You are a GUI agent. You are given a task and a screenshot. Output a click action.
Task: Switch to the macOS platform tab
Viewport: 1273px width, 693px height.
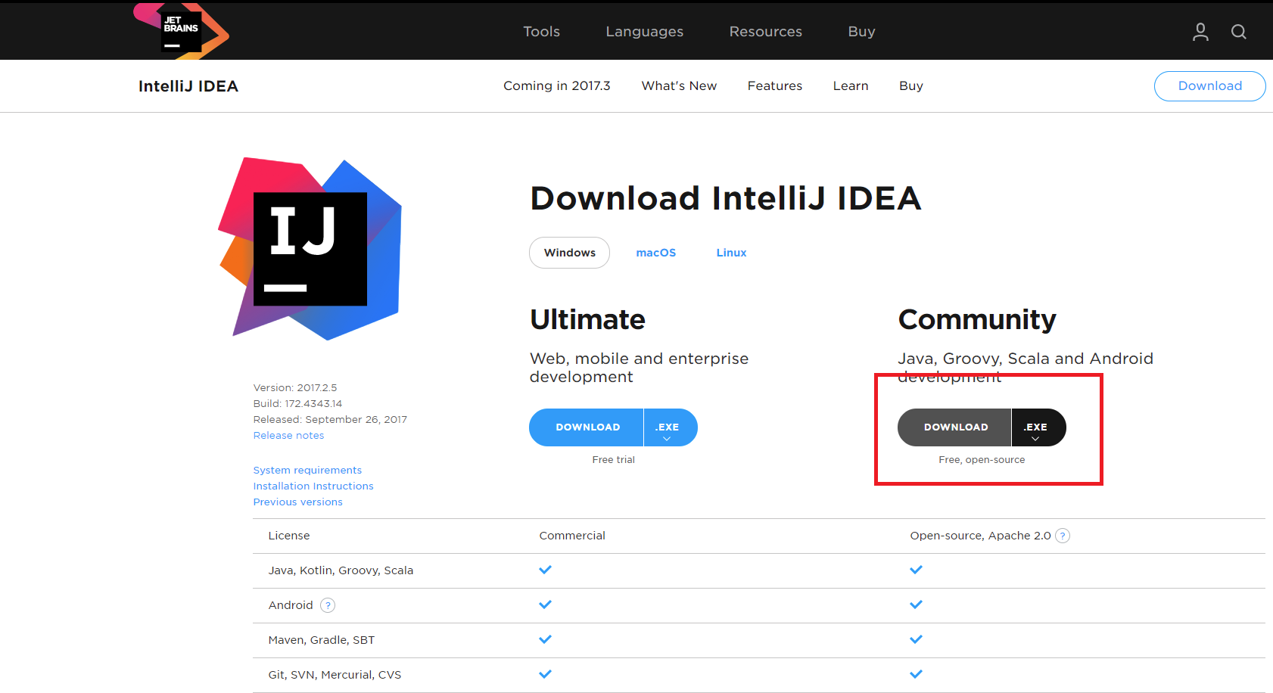coord(656,253)
